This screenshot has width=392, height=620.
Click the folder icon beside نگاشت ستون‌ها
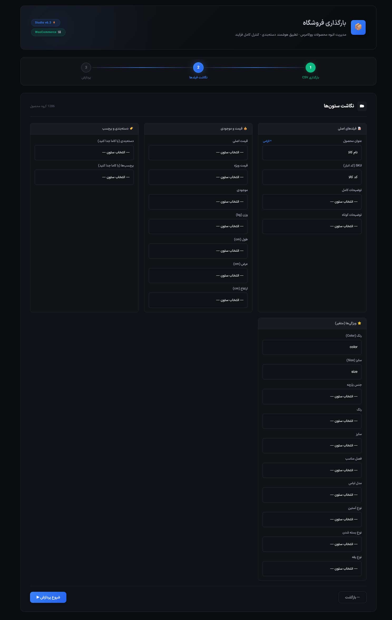[x=362, y=106]
